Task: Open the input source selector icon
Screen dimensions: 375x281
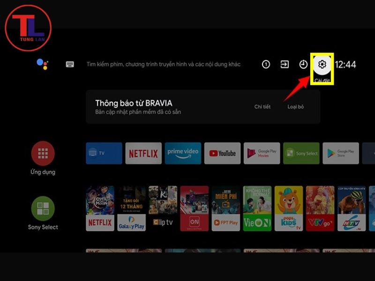Action: 285,64
